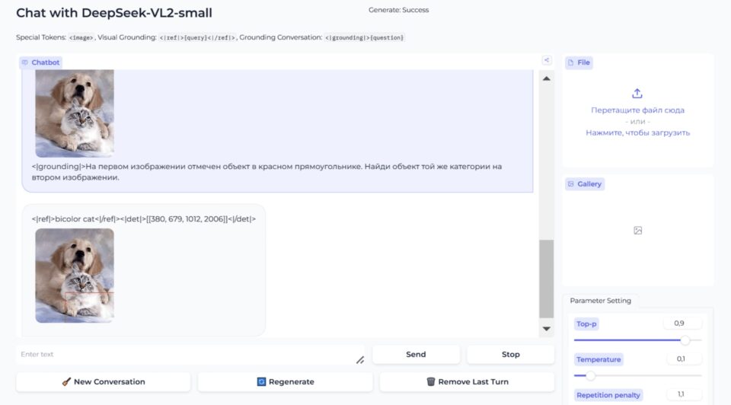Click the user grounding prompt text
Image resolution: width=731 pixels, height=405 pixels.
coord(267,172)
